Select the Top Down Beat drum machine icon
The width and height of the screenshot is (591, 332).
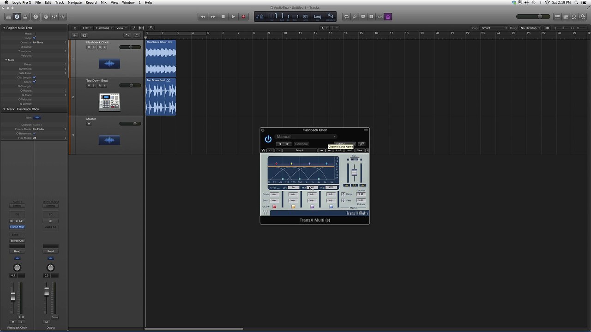(x=109, y=102)
